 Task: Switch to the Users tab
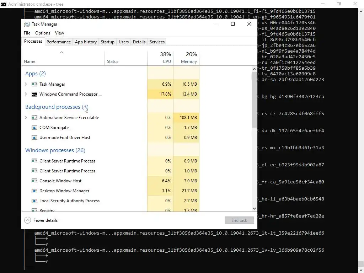pos(123,42)
